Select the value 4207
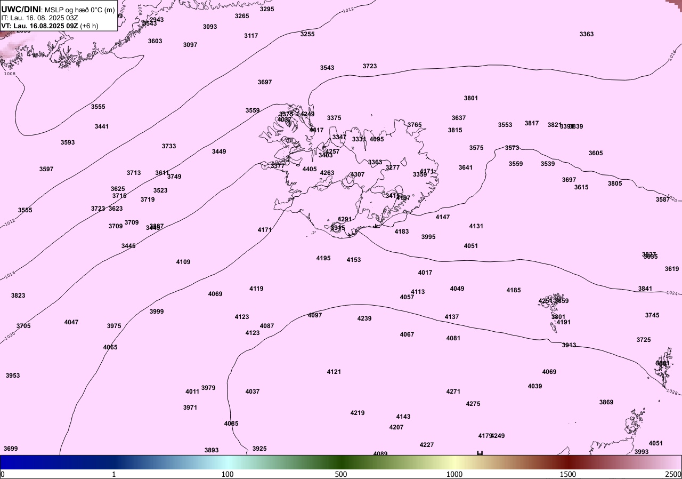Viewport: 682px width, 479px height. (x=396, y=427)
